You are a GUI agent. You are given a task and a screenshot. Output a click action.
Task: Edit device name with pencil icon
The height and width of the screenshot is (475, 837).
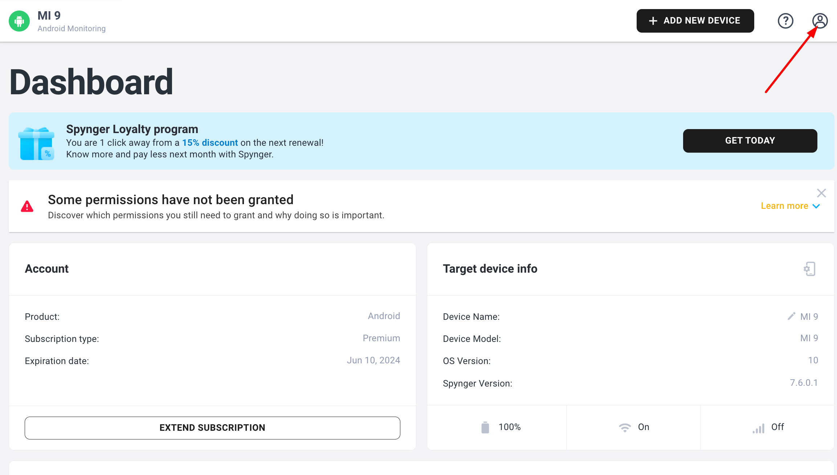click(x=791, y=316)
